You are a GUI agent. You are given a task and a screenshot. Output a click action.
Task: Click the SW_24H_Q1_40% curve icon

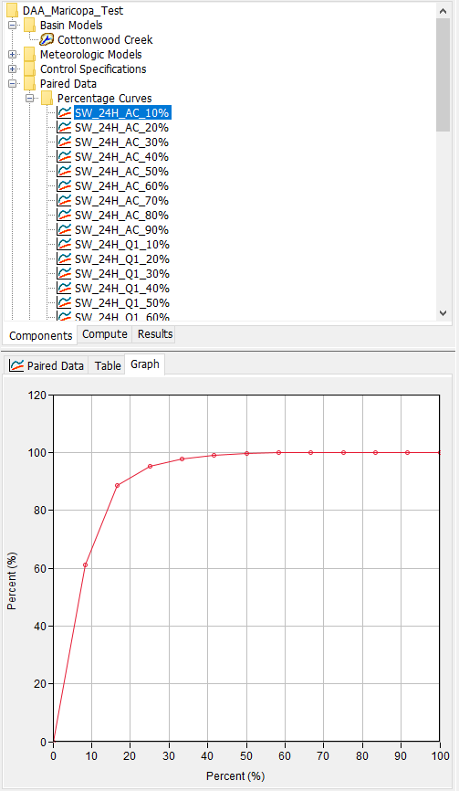click(64, 289)
